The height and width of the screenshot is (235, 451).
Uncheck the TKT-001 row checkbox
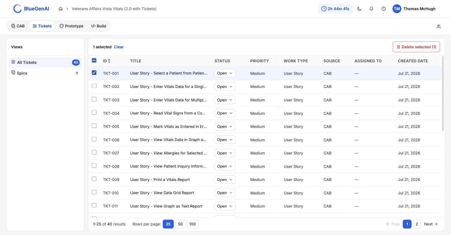pyautogui.click(x=94, y=72)
